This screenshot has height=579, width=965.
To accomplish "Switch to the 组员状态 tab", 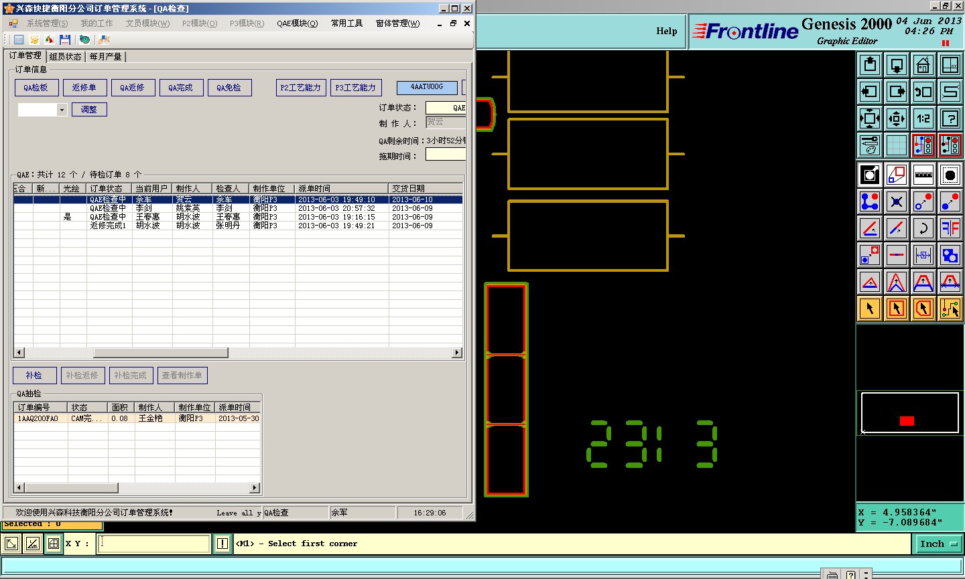I will point(65,57).
